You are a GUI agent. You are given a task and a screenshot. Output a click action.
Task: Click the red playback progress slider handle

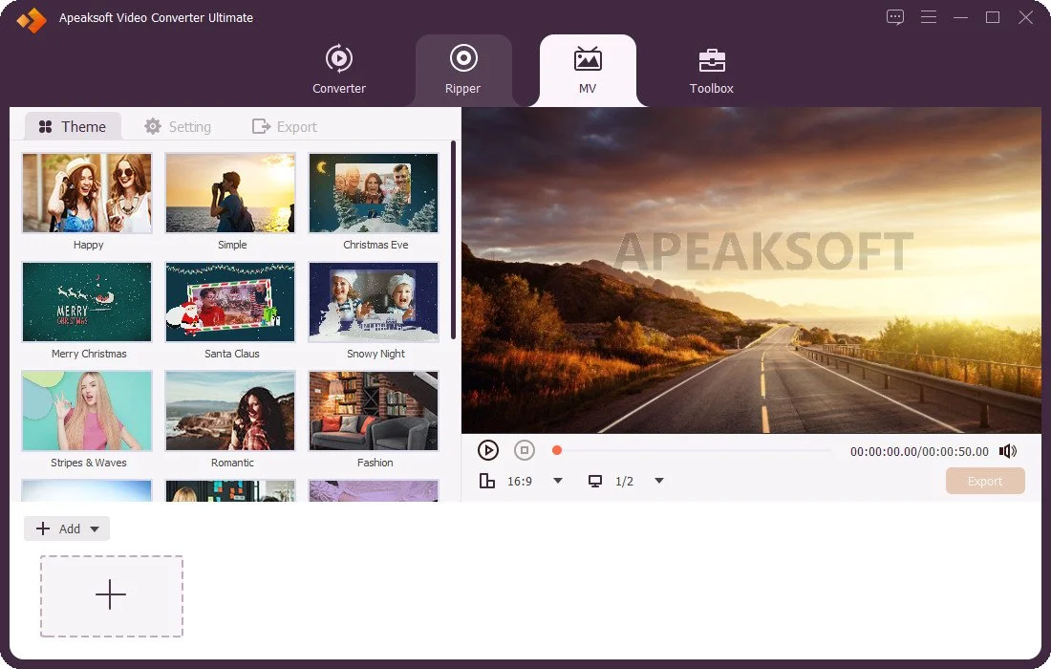(x=556, y=450)
